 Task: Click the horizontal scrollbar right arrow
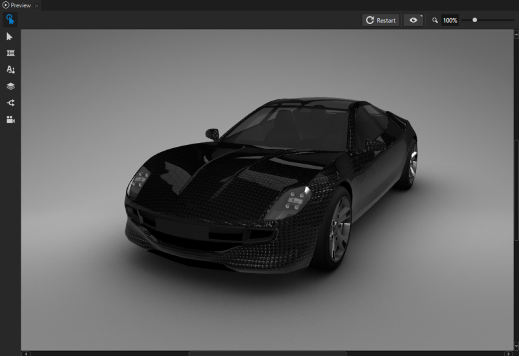point(508,353)
